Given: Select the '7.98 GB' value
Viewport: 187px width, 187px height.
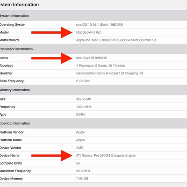Looking at the screenshot, I should (x=82, y=179).
